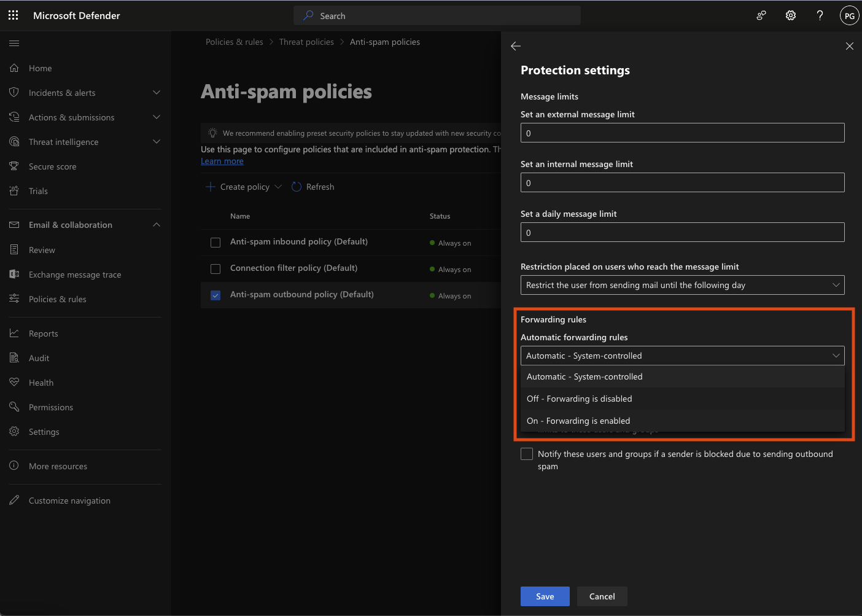Expand the Actions & submissions chevron
This screenshot has width=862, height=616.
pos(157,117)
